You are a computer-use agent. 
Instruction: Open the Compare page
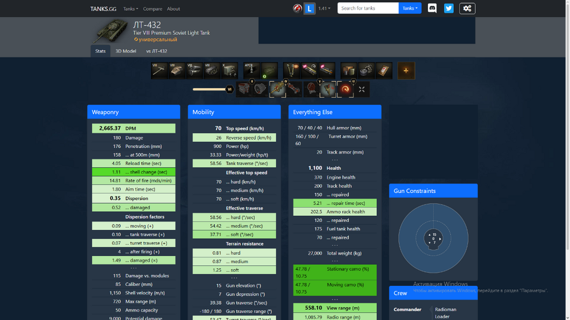153,9
